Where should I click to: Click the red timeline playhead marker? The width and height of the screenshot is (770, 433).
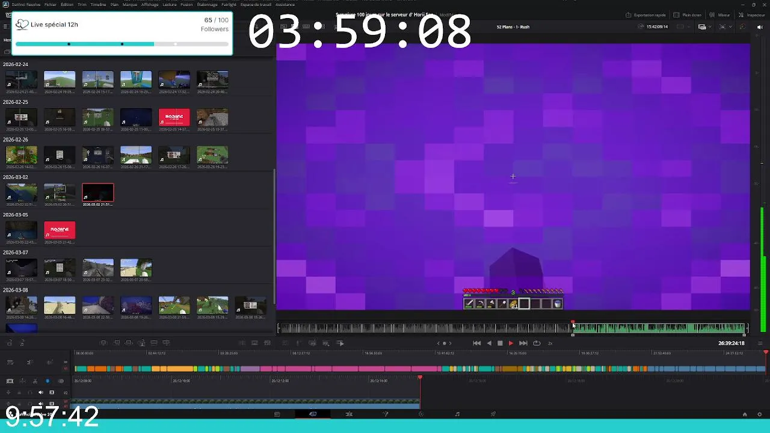420,378
